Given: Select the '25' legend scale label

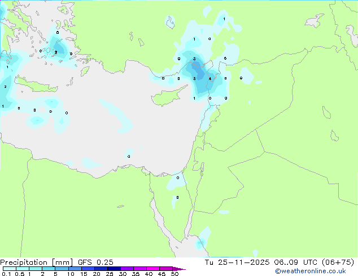Looking at the screenshot, I should click(110, 274).
